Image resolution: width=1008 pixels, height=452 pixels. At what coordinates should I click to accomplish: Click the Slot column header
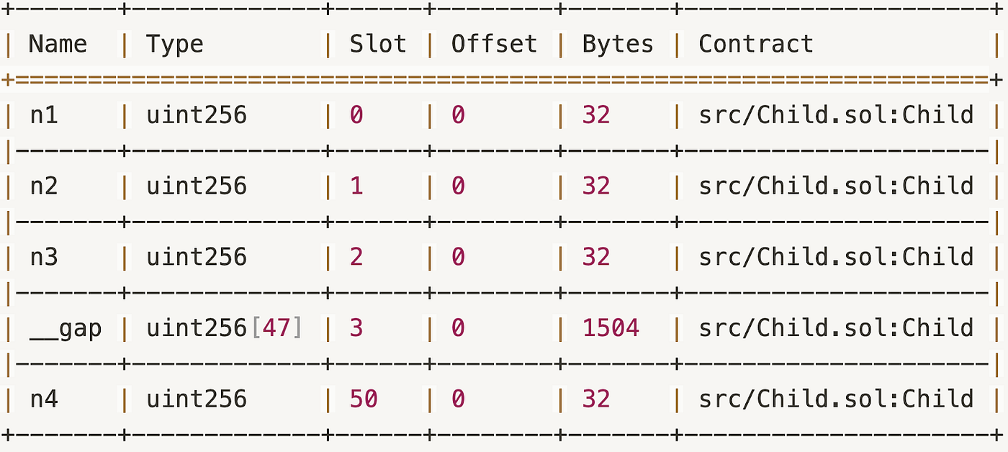[x=378, y=45]
